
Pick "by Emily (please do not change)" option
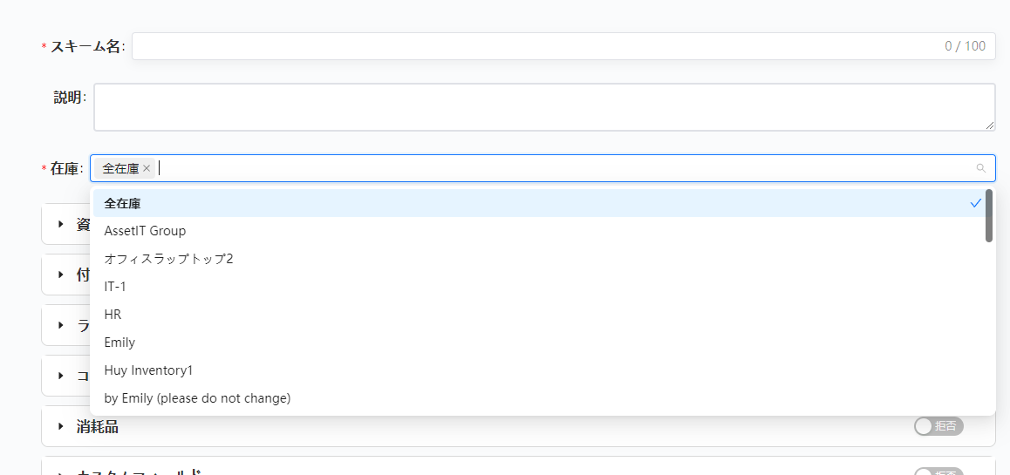point(197,398)
